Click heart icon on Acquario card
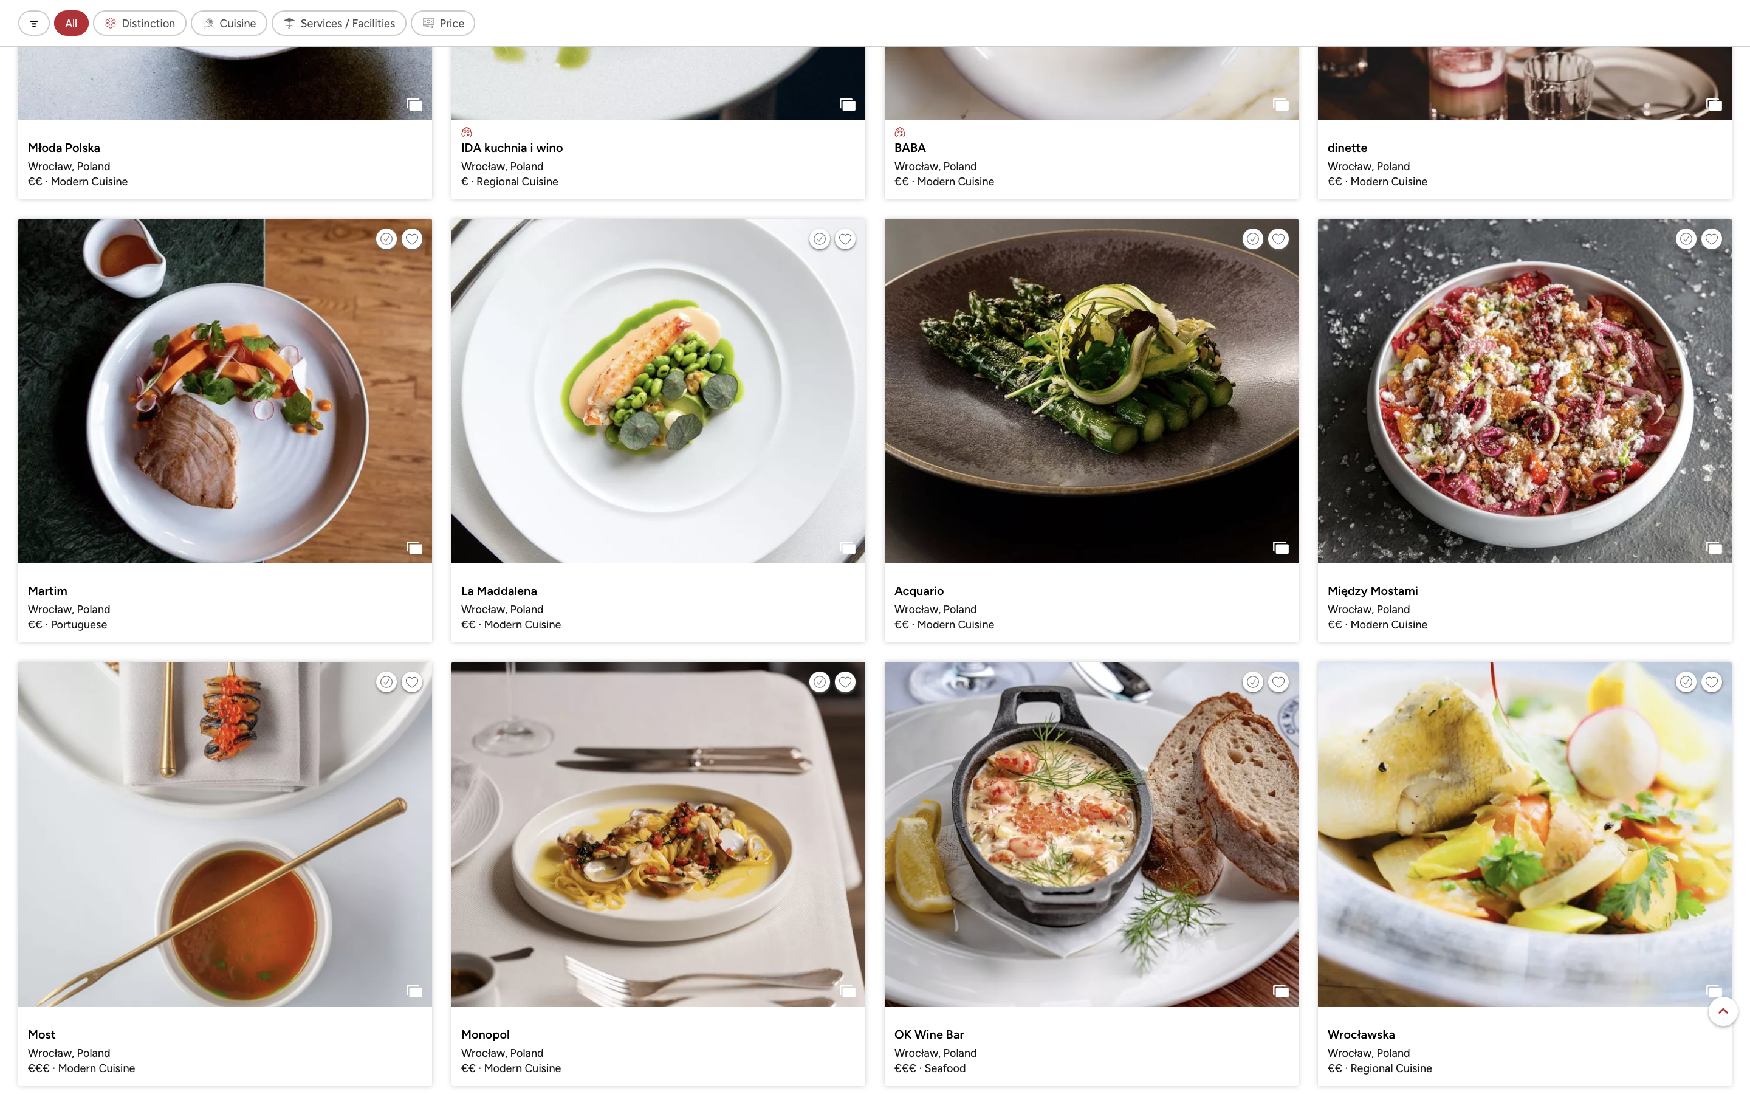1750x1094 pixels. [1278, 239]
